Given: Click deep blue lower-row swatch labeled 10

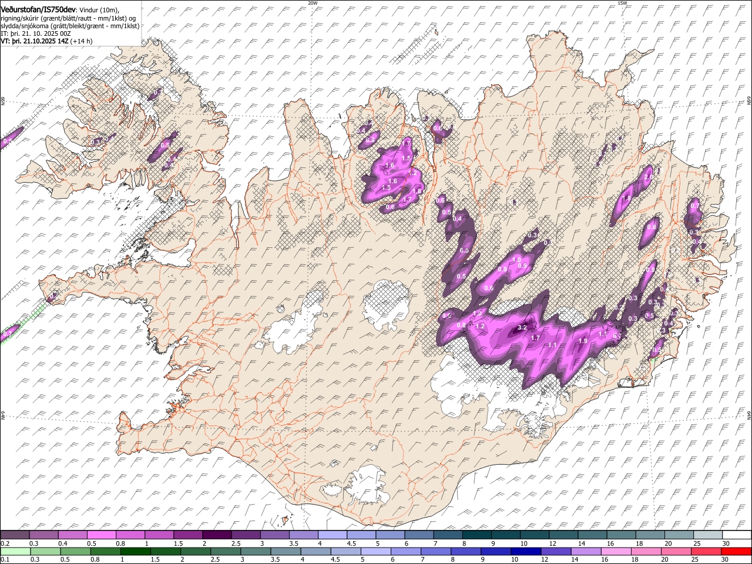Looking at the screenshot, I should point(526,551).
